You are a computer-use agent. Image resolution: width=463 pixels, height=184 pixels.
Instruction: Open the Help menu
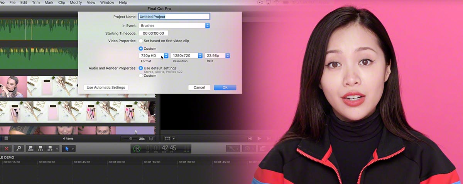pos(123,2)
